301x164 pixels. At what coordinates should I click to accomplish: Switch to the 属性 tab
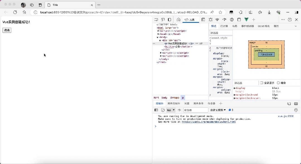tap(276, 26)
